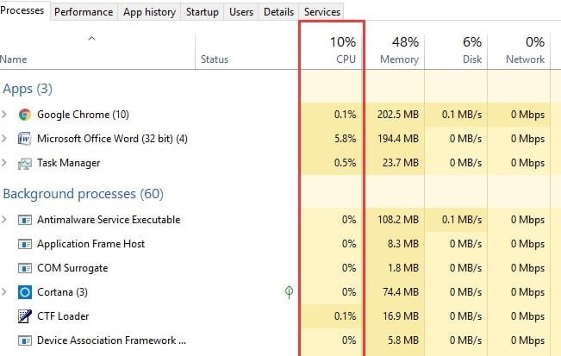Click the Google Chrome app icon

[x=25, y=115]
